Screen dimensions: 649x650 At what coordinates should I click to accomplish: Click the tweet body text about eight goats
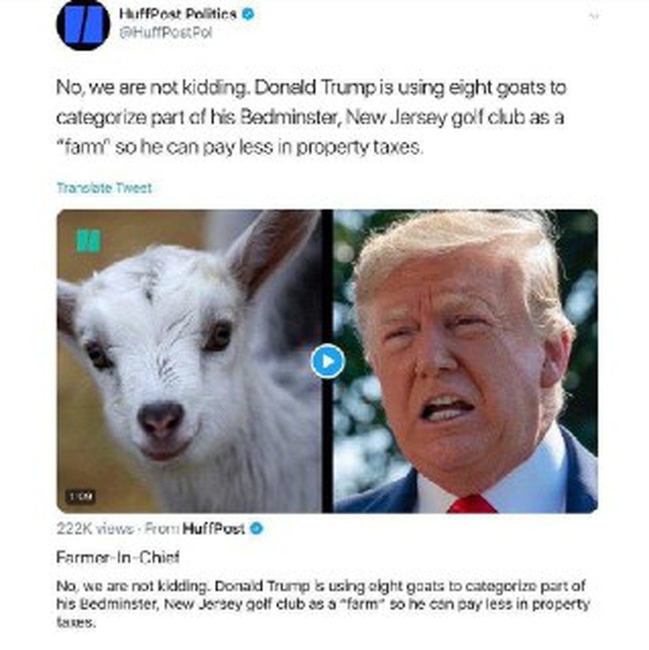click(312, 117)
